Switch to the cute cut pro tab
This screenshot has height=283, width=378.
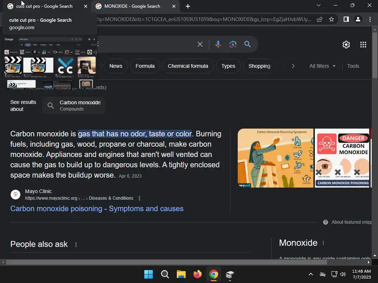point(45,6)
